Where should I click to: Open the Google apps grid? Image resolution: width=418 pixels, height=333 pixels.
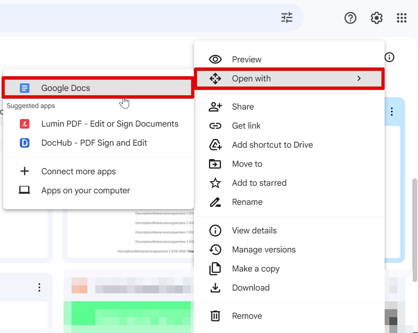click(402, 18)
